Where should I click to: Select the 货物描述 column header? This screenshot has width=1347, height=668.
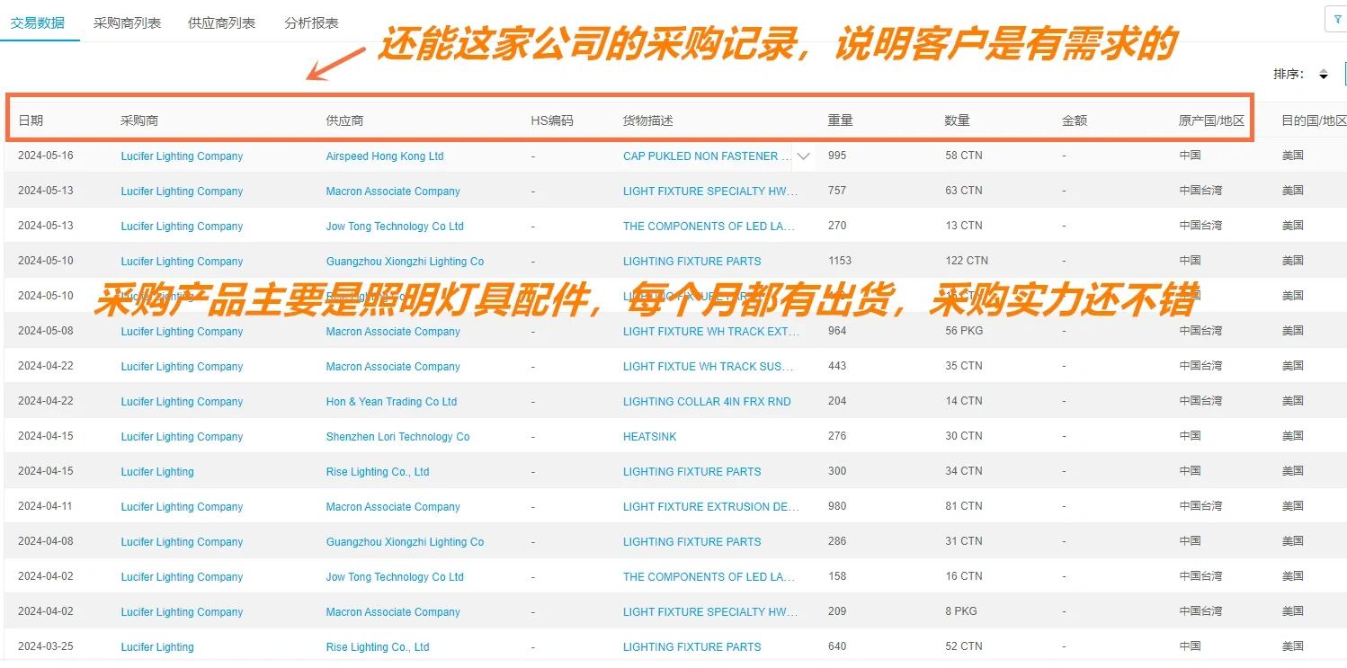(x=648, y=120)
